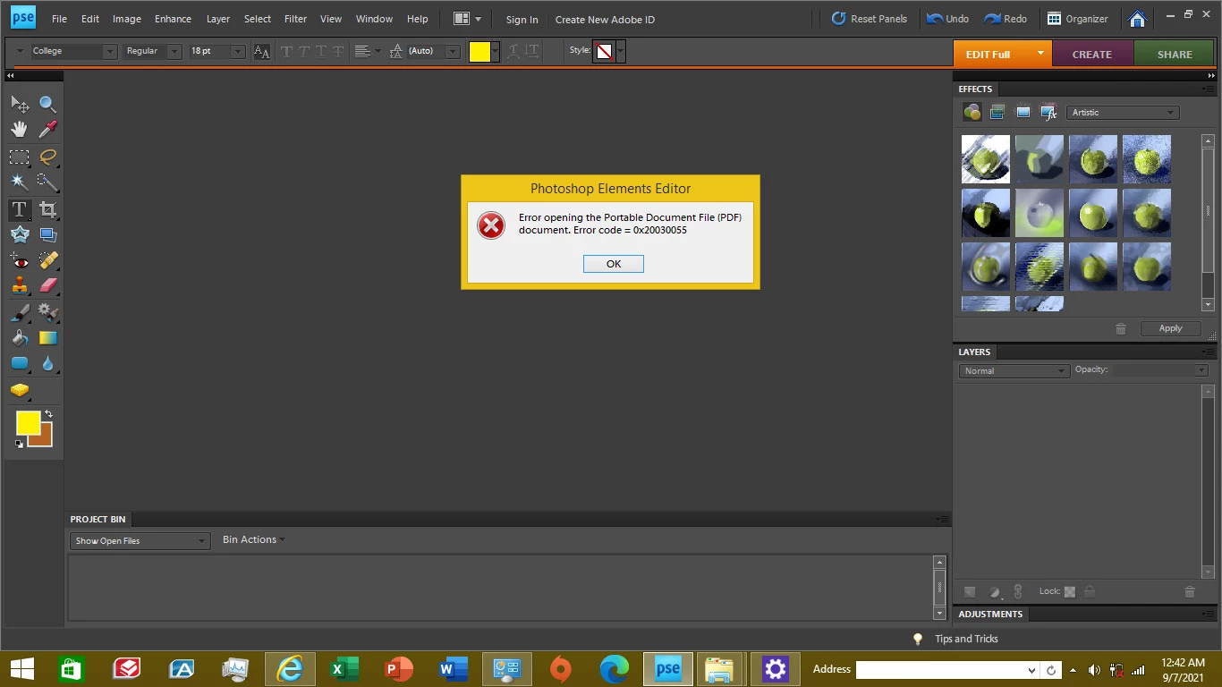This screenshot has width=1222, height=687.
Task: Toggle faux italic text style
Action: coord(303,52)
